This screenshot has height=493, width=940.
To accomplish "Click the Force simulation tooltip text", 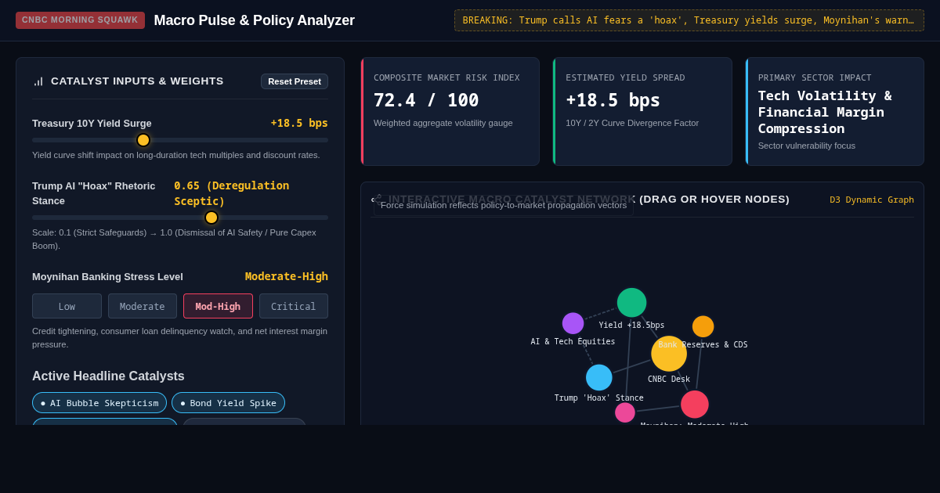I will coord(504,205).
